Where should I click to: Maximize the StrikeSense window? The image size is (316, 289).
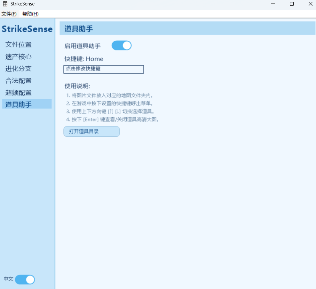pyautogui.click(x=292, y=4)
